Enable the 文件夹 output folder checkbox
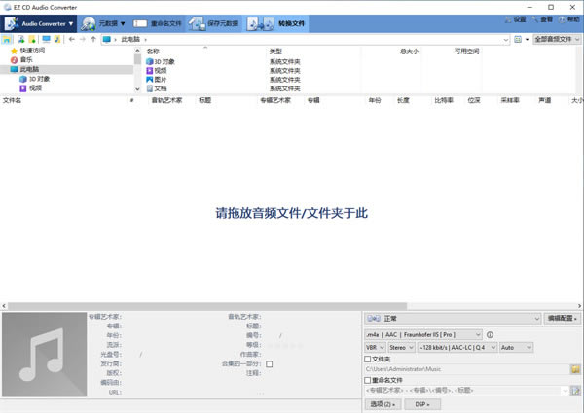The height and width of the screenshot is (413, 584). coord(368,360)
